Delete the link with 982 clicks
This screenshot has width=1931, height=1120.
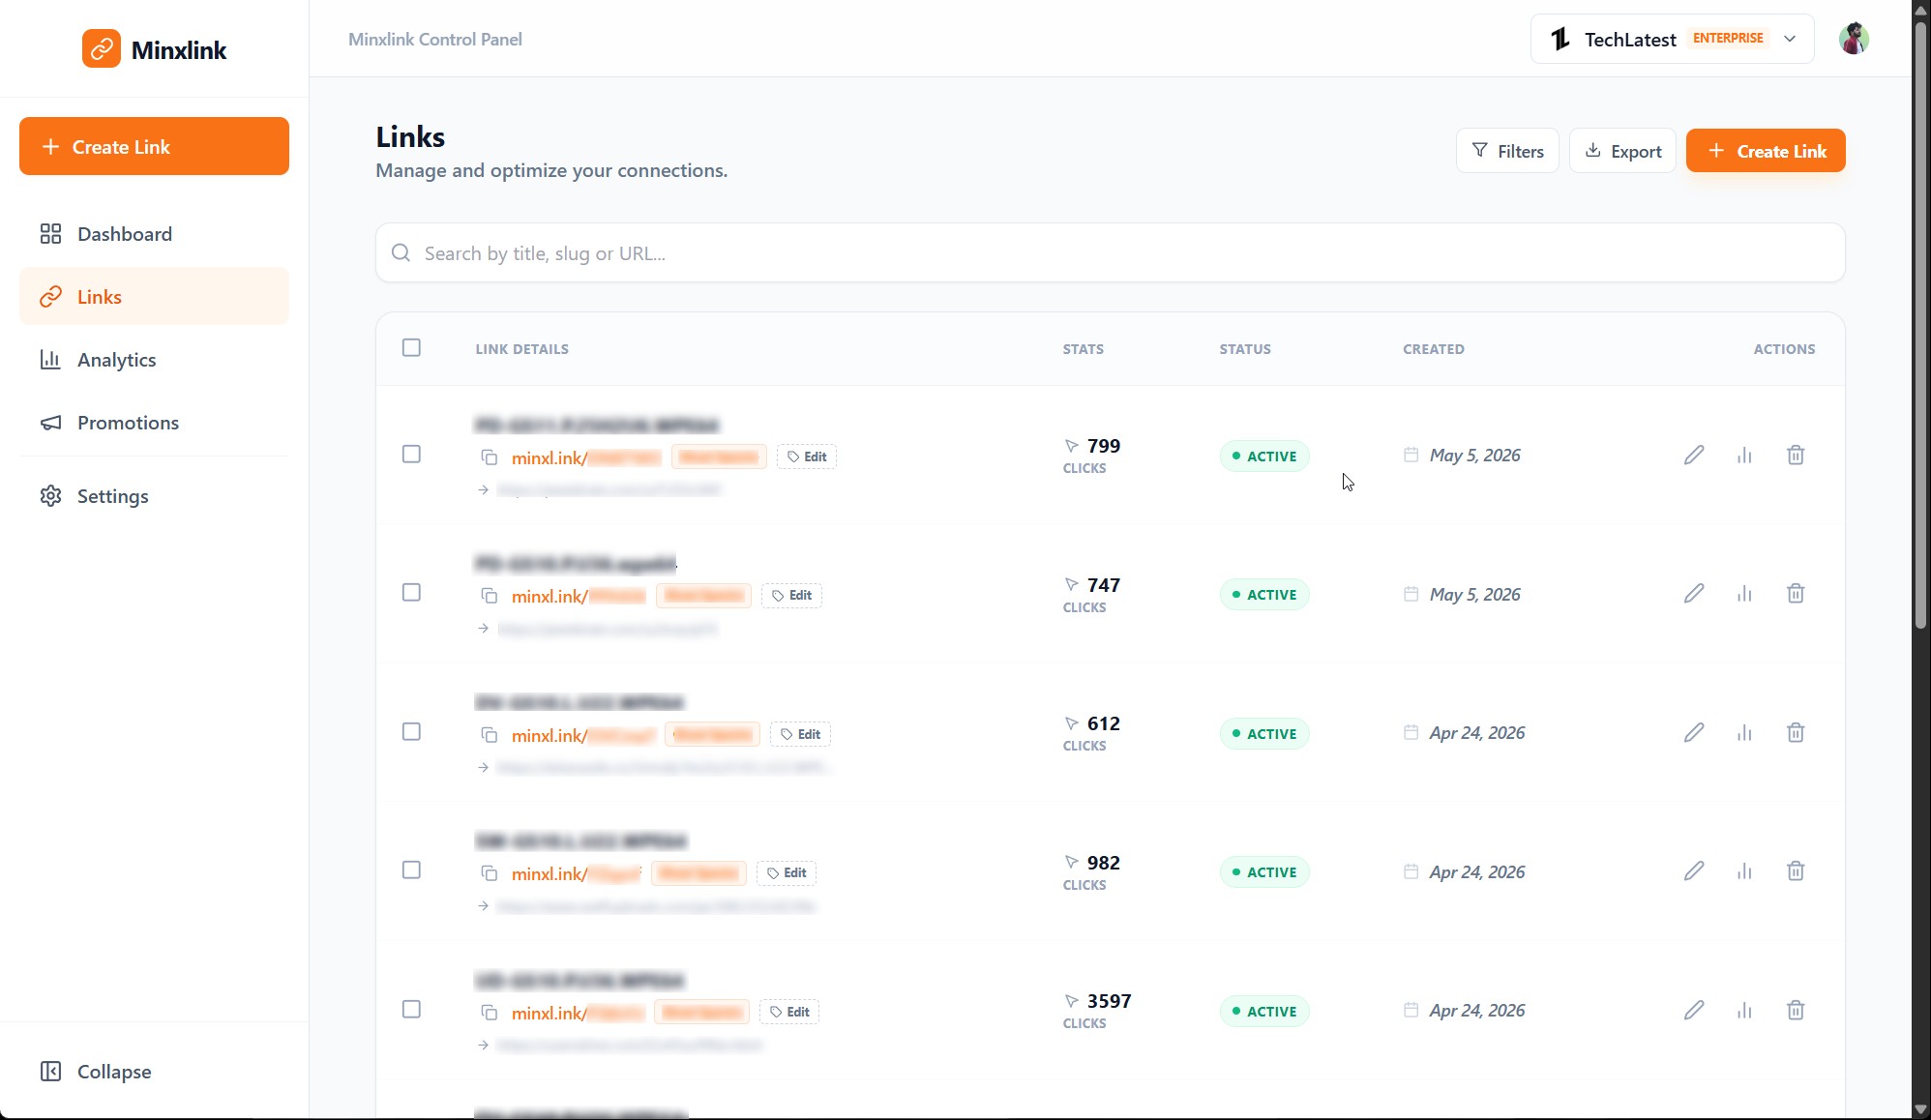(x=1796, y=871)
